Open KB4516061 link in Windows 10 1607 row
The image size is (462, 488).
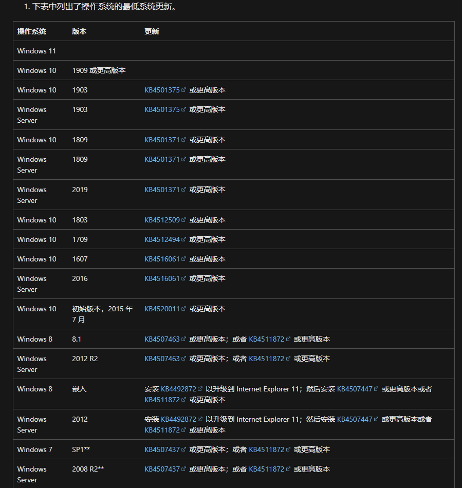tap(162, 259)
